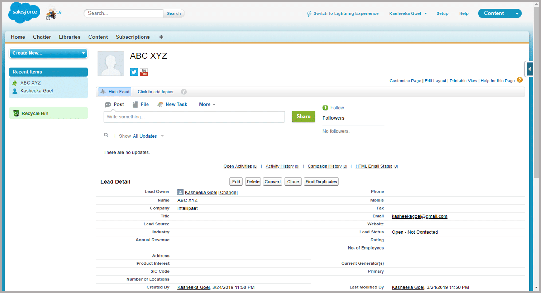The height and width of the screenshot is (293, 541).
Task: Open the Content app dropdown arrow
Action: coord(517,14)
